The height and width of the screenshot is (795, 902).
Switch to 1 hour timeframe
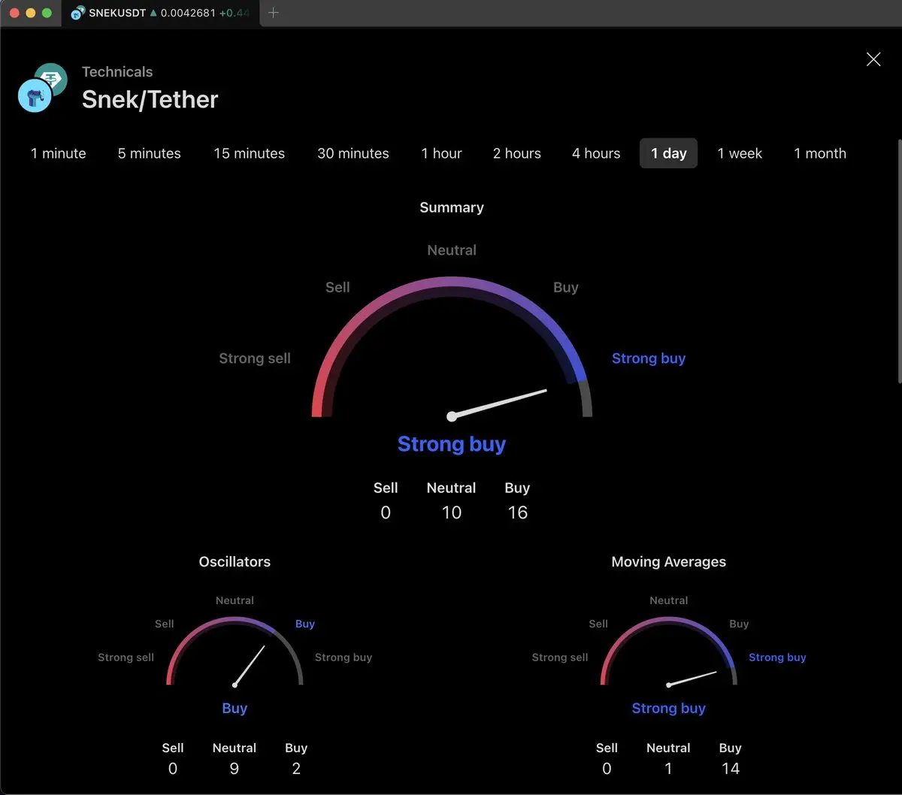[x=442, y=153]
